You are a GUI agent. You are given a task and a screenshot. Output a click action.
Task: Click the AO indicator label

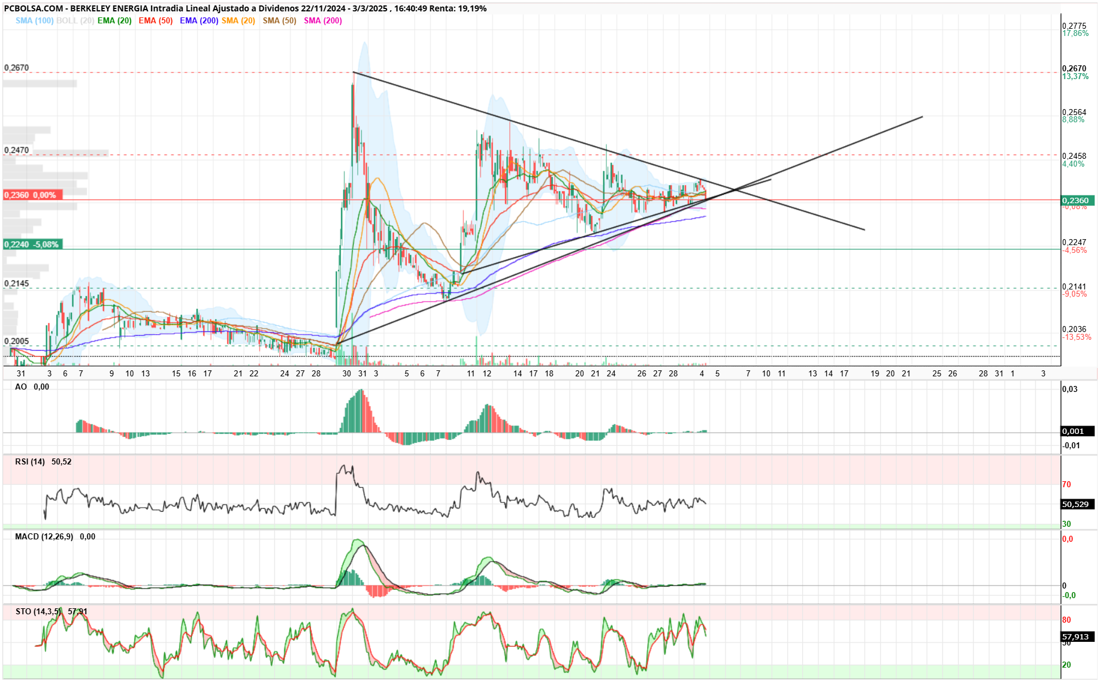point(21,387)
